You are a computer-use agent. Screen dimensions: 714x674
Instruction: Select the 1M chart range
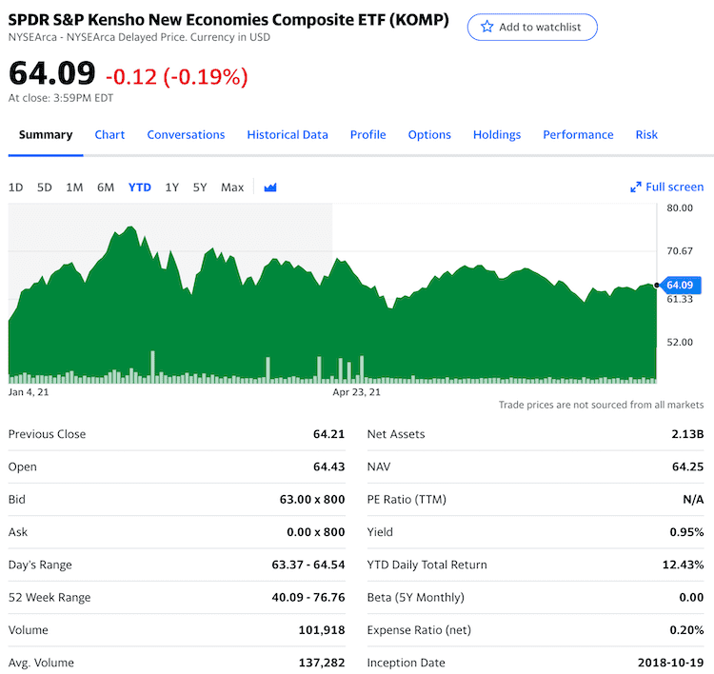click(74, 188)
